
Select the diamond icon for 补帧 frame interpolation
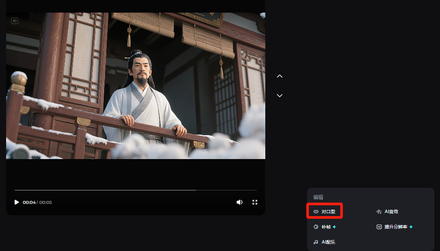click(x=315, y=227)
